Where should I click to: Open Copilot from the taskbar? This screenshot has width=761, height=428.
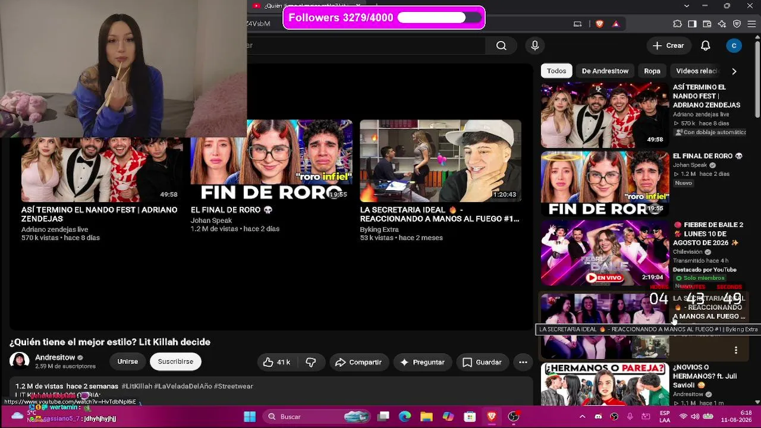click(x=448, y=417)
